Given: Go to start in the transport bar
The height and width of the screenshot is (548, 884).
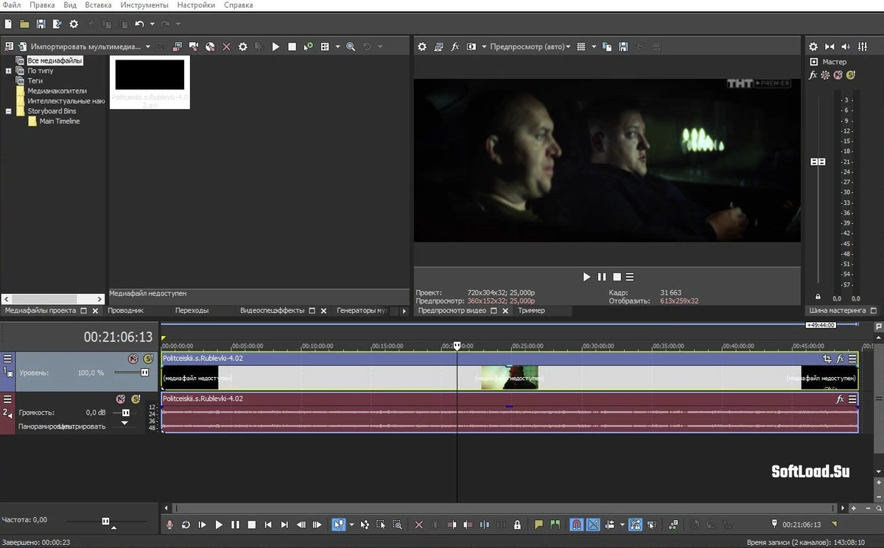Looking at the screenshot, I should (x=268, y=524).
